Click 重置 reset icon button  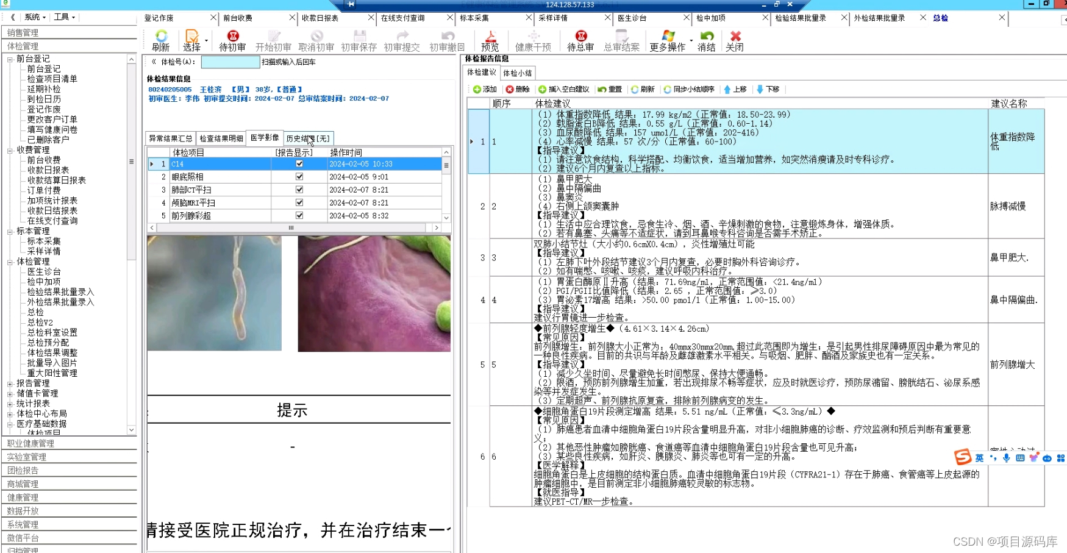(610, 90)
